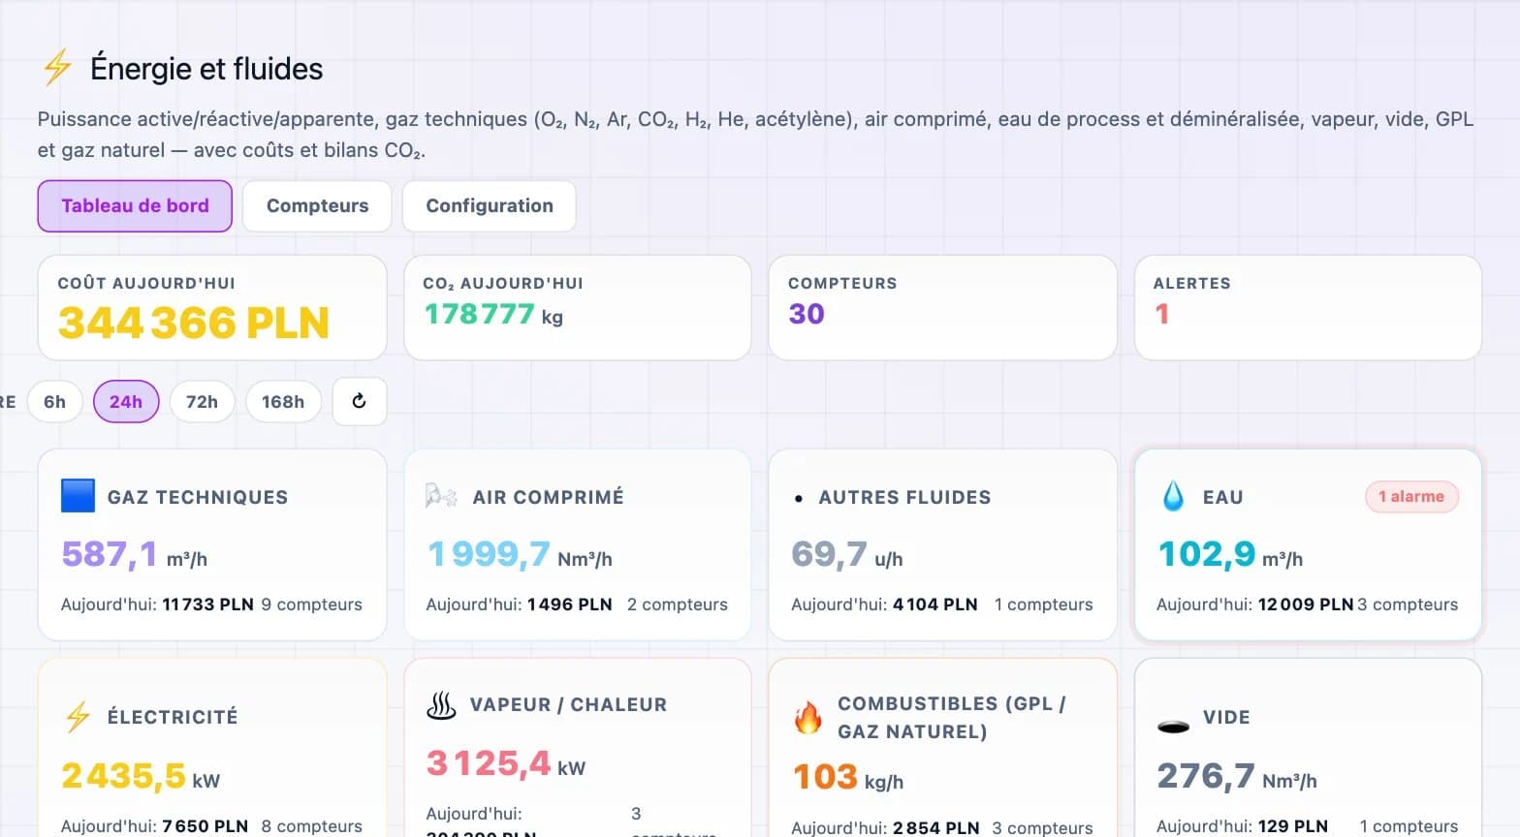Click the 344 366 PLN cost value
Viewport: 1520px width, 837px height.
(x=194, y=323)
